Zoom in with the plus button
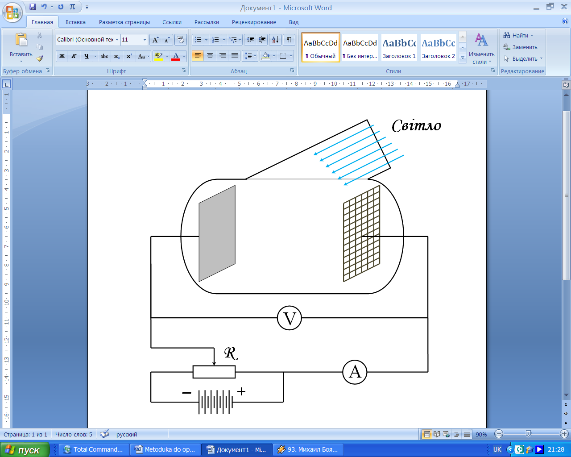The image size is (571, 457). click(x=564, y=434)
